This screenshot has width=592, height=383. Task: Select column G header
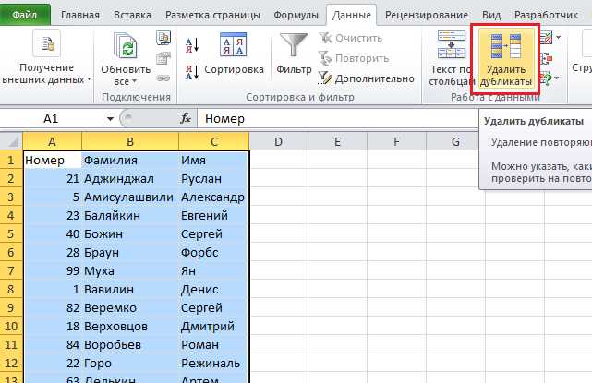point(455,141)
